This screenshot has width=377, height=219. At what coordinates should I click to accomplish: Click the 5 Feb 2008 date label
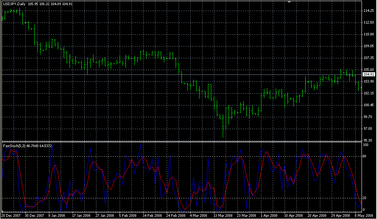coord(128,215)
